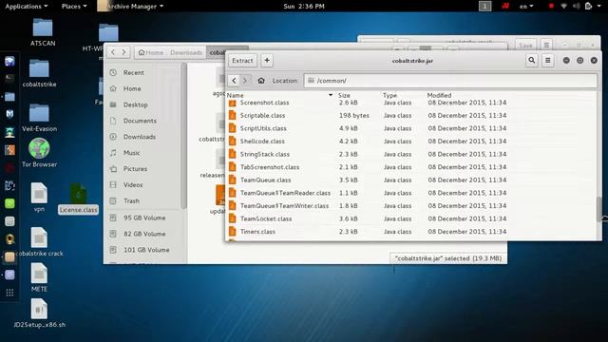
Task: Show applications grid in the dock
Action: (x=9, y=293)
